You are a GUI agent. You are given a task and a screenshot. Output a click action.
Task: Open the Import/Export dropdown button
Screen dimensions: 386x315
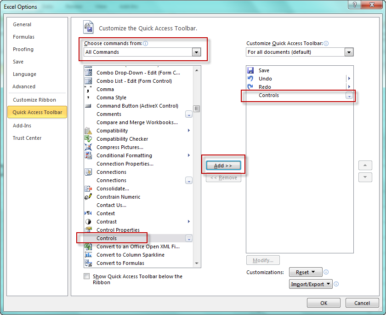pos(311,284)
